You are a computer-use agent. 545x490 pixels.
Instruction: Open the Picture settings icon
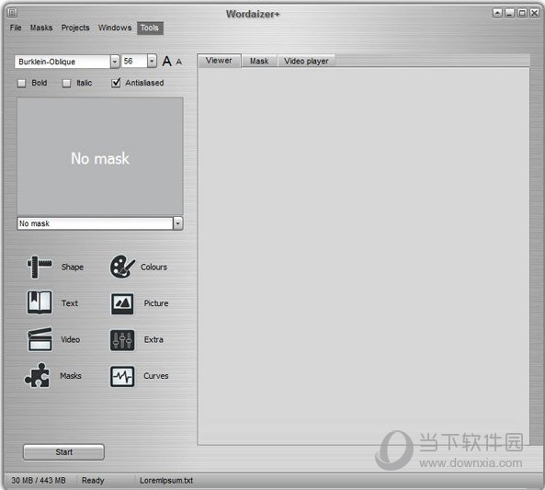coord(122,303)
